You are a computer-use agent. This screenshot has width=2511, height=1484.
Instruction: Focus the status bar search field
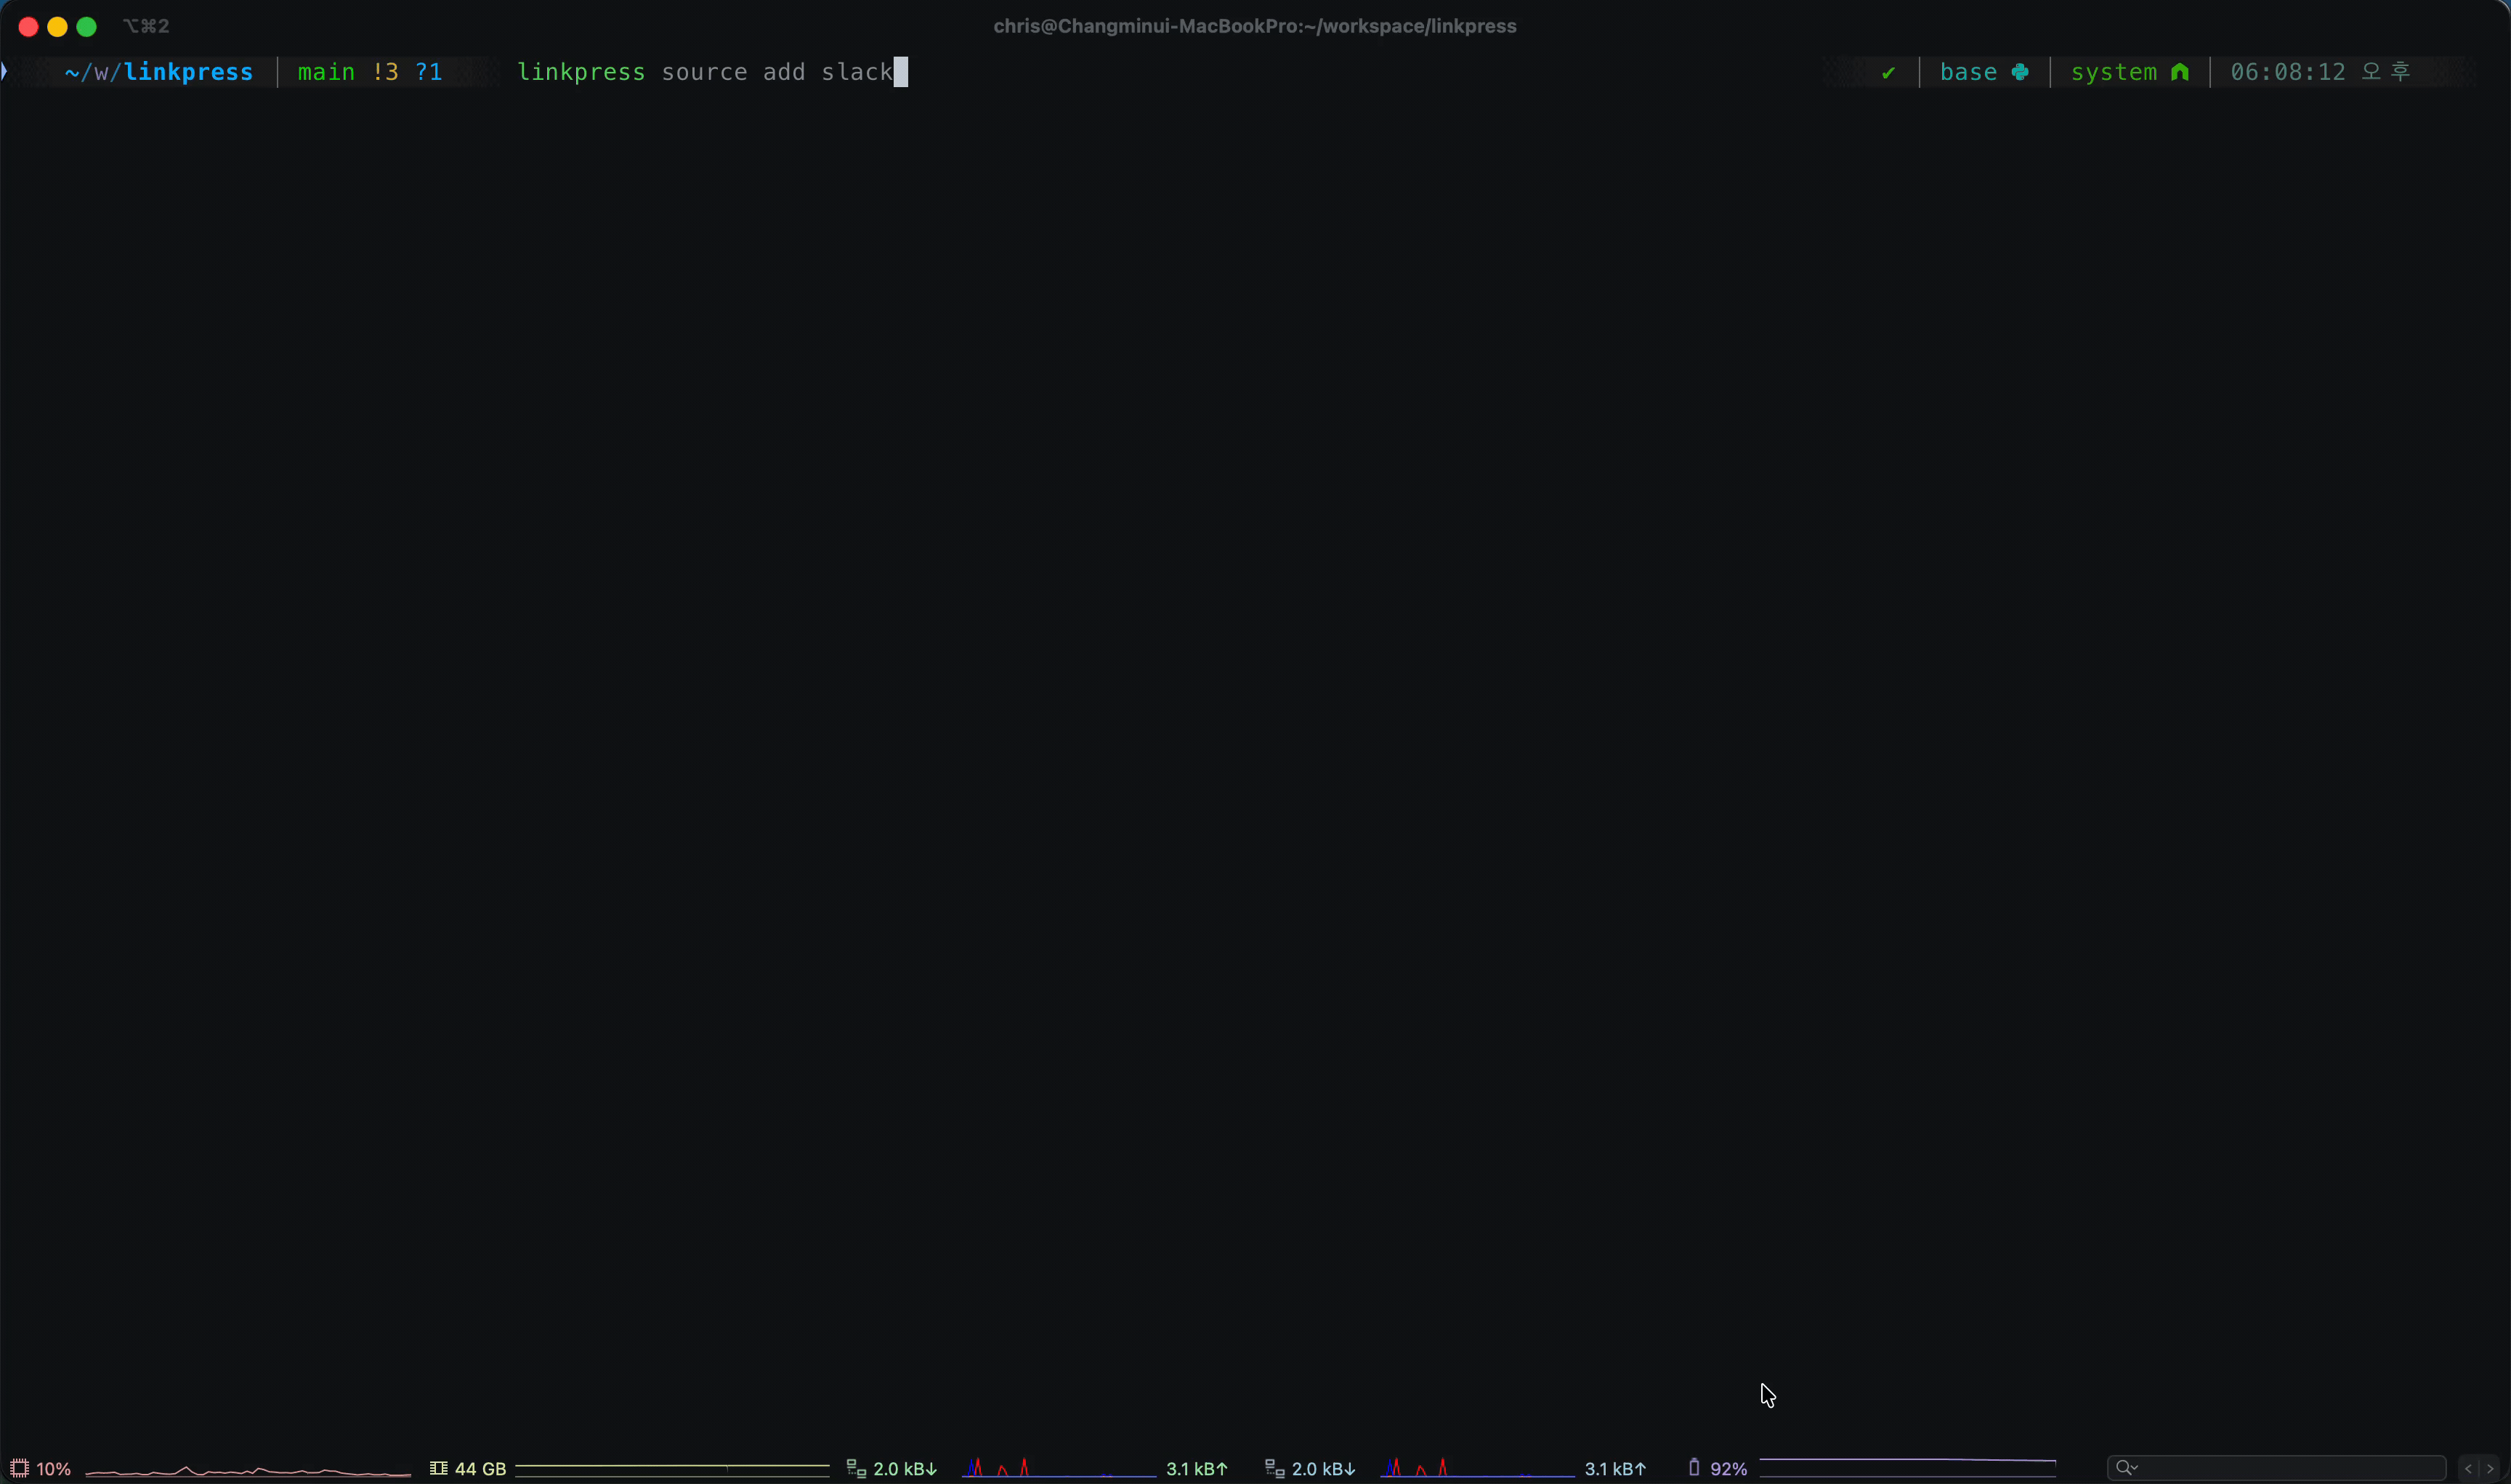click(2276, 1467)
